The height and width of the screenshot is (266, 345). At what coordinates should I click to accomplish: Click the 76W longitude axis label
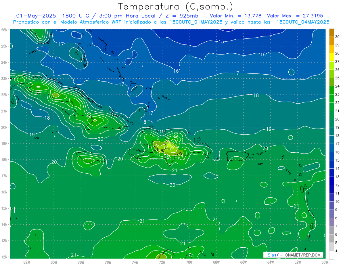[108, 262]
